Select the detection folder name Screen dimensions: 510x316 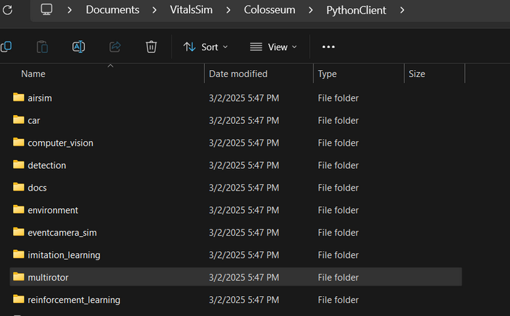click(x=47, y=165)
